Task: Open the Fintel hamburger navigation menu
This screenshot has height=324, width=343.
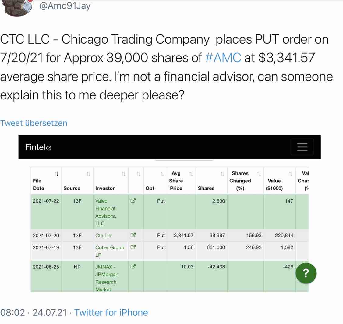Action: [x=302, y=147]
